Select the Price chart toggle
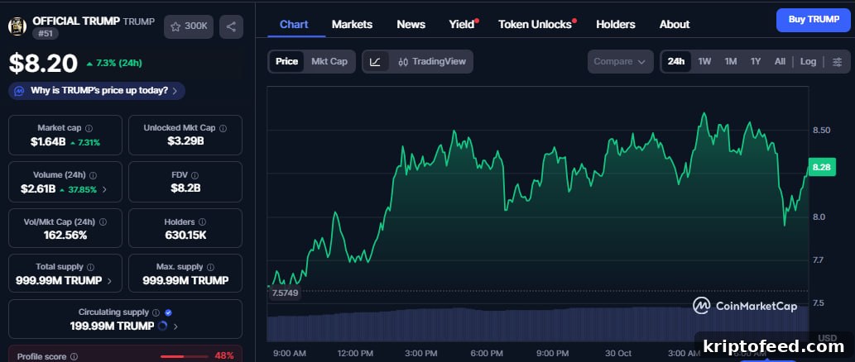This screenshot has width=855, height=362. click(287, 61)
